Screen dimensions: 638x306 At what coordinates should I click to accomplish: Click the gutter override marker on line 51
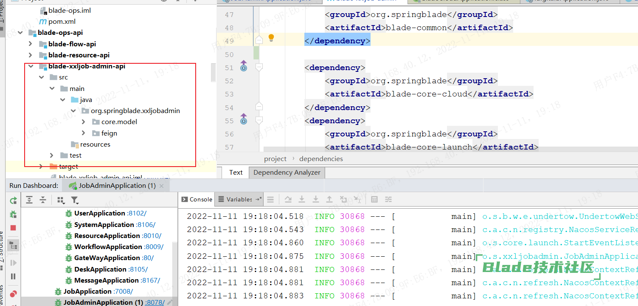244,65
